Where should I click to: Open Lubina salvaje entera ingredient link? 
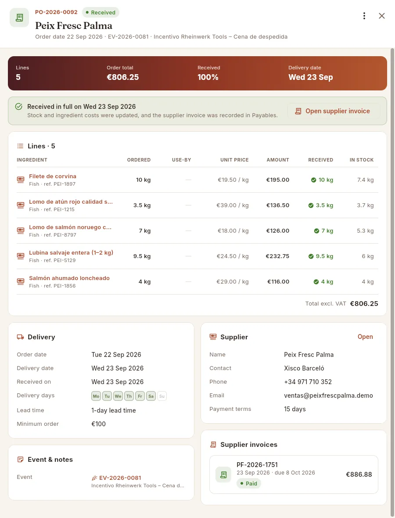(x=71, y=252)
